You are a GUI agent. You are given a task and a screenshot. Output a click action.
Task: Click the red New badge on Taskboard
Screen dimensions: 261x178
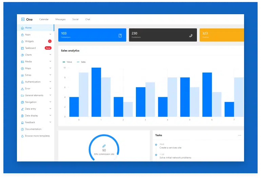[48, 48]
